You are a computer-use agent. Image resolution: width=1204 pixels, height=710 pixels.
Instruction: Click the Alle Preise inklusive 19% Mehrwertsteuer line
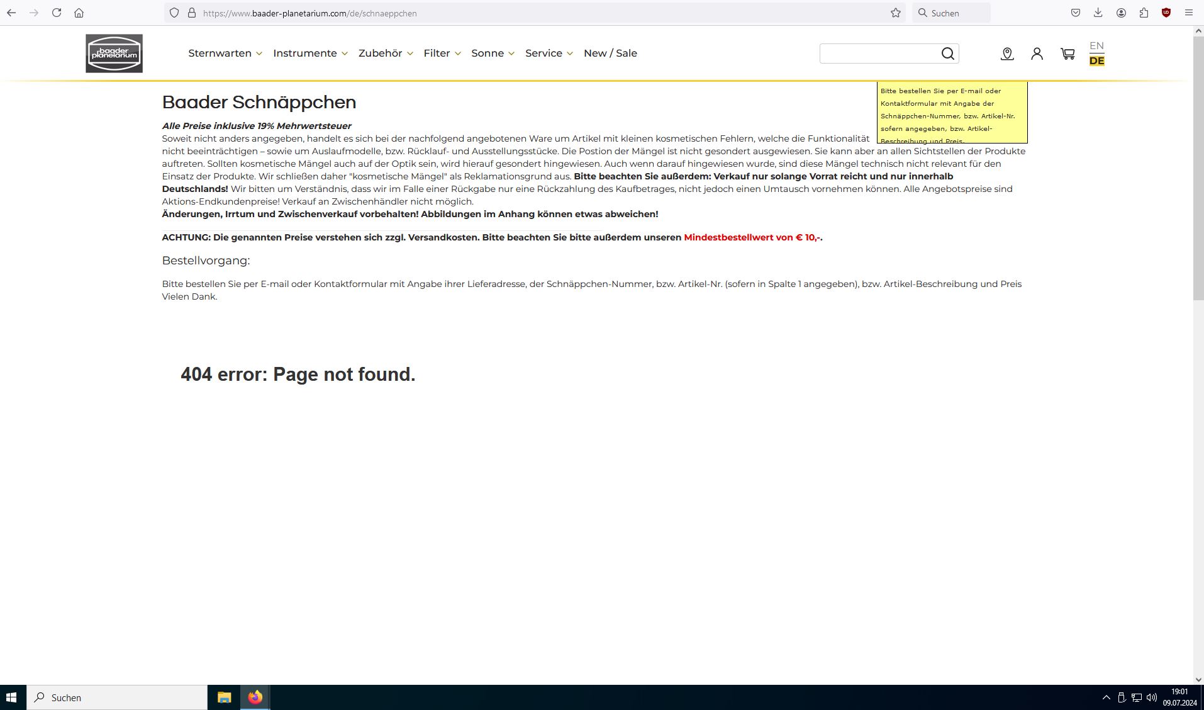257,126
